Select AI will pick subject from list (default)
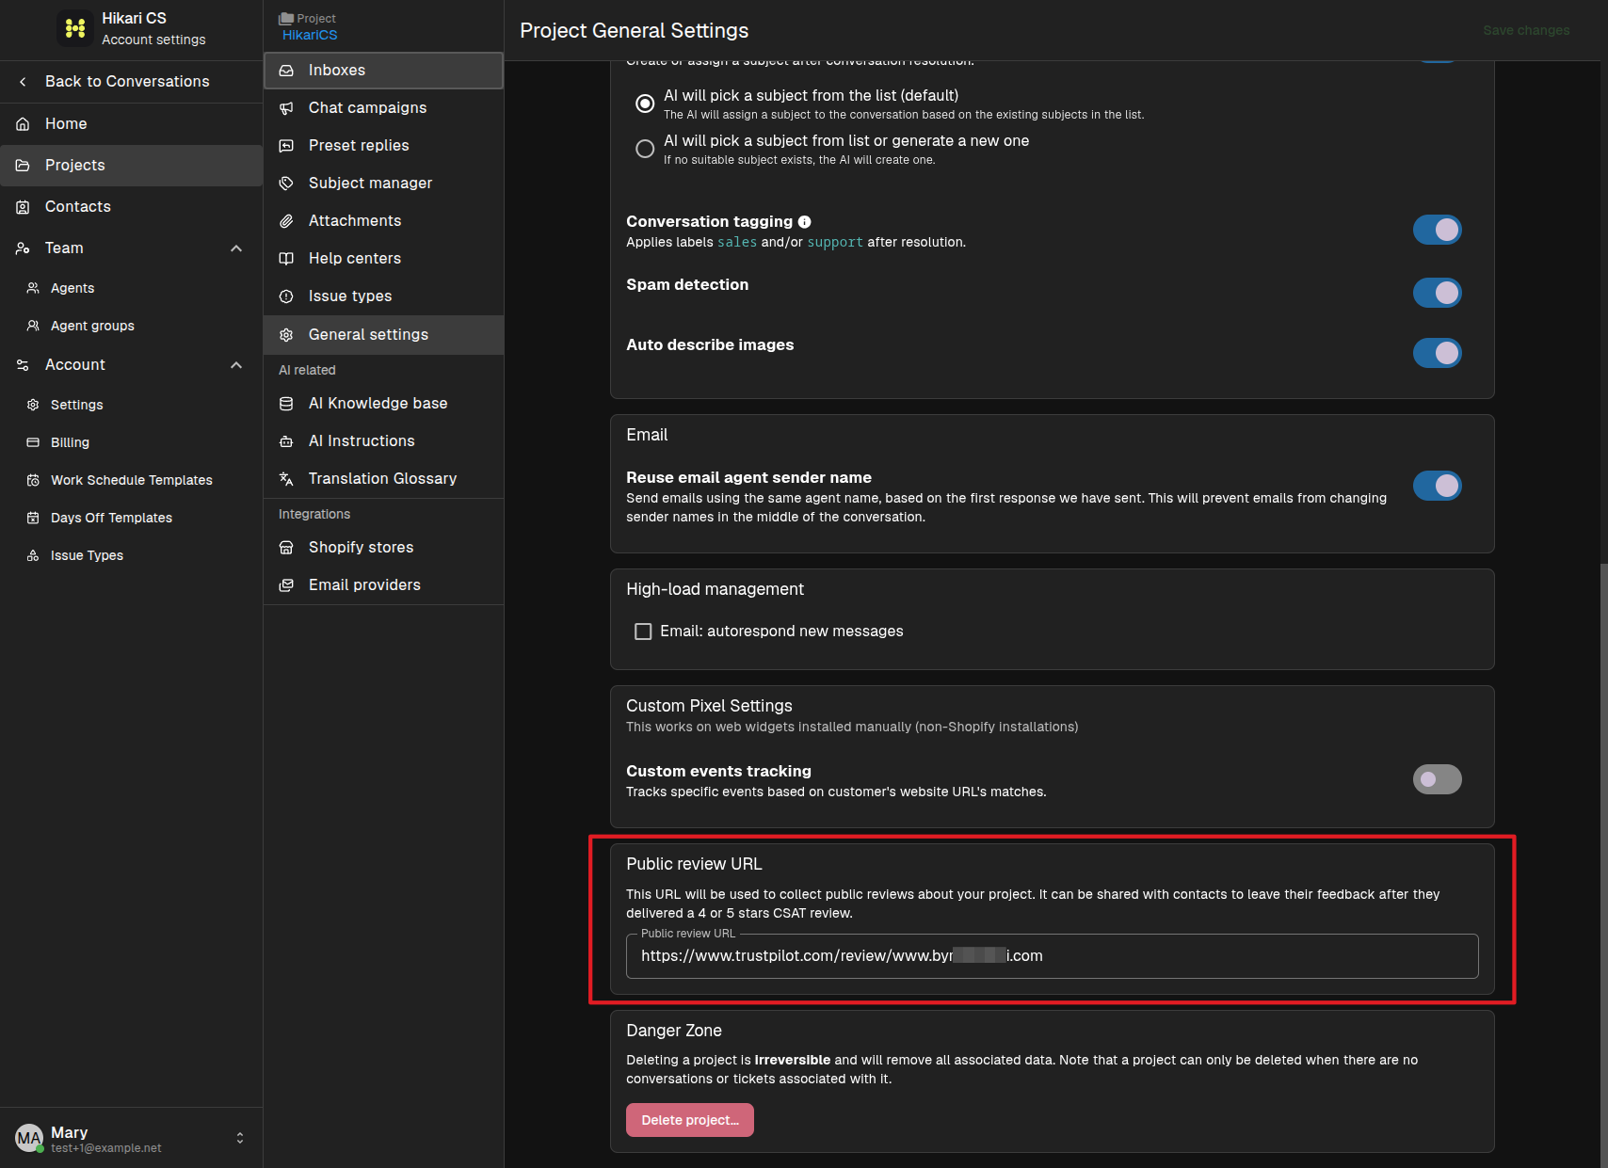The image size is (1608, 1168). pyautogui.click(x=645, y=104)
